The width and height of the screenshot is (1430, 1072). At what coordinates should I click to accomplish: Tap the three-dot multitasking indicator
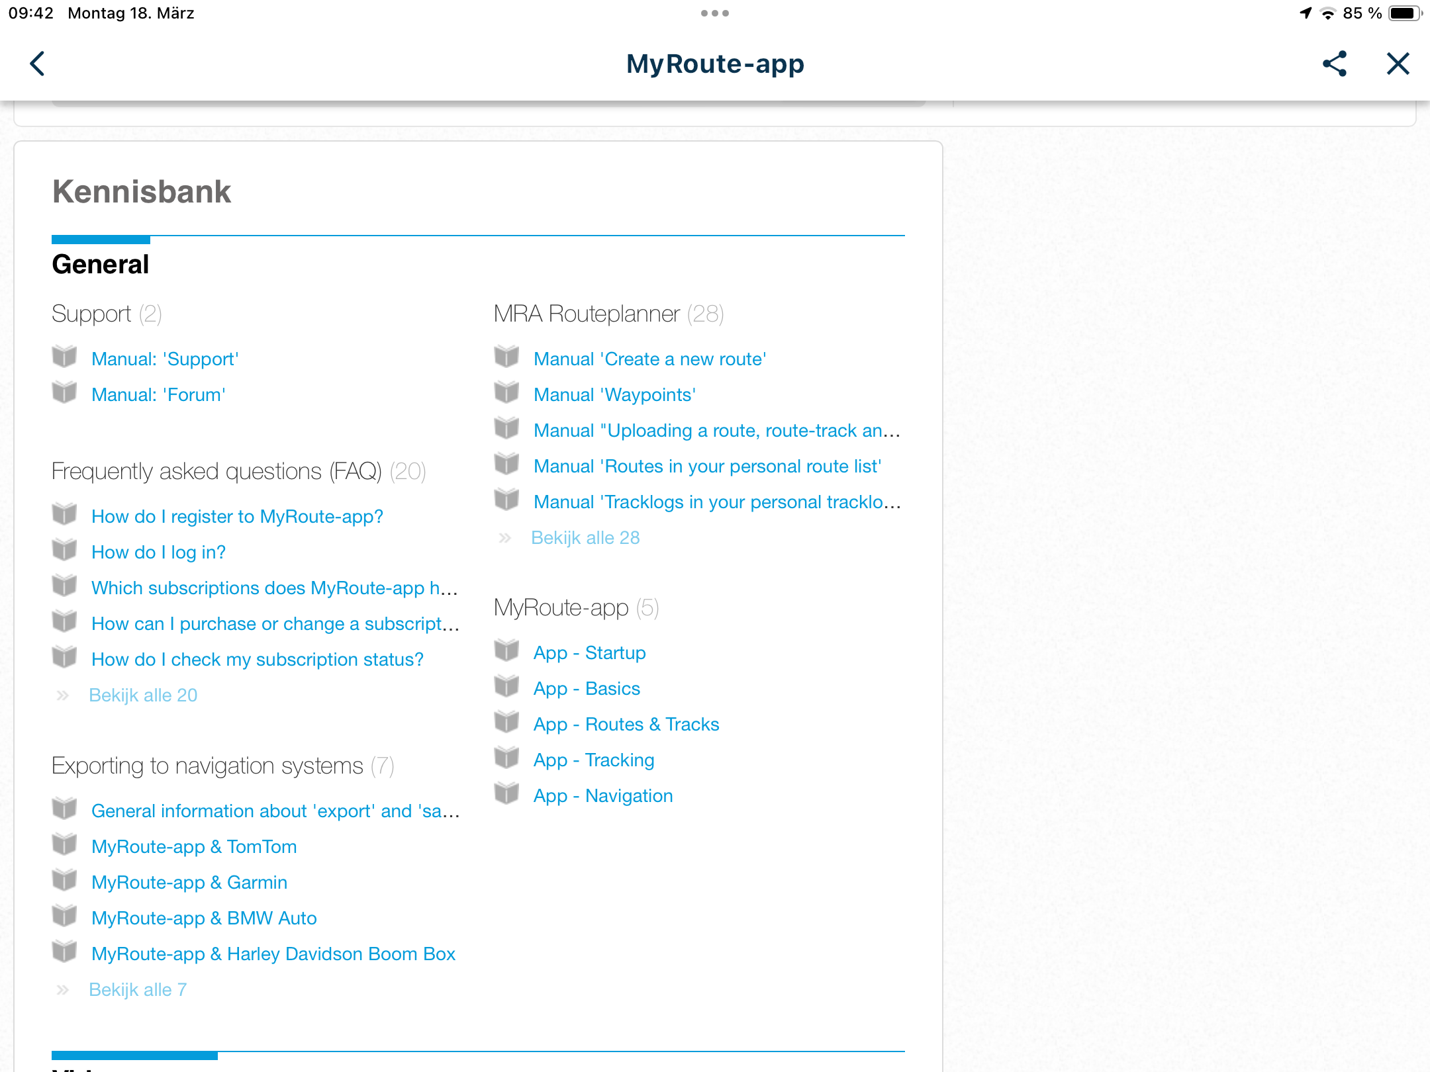715,13
